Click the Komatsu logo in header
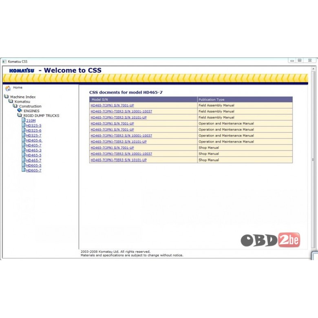The width and height of the screenshot is (318, 318). (x=22, y=71)
